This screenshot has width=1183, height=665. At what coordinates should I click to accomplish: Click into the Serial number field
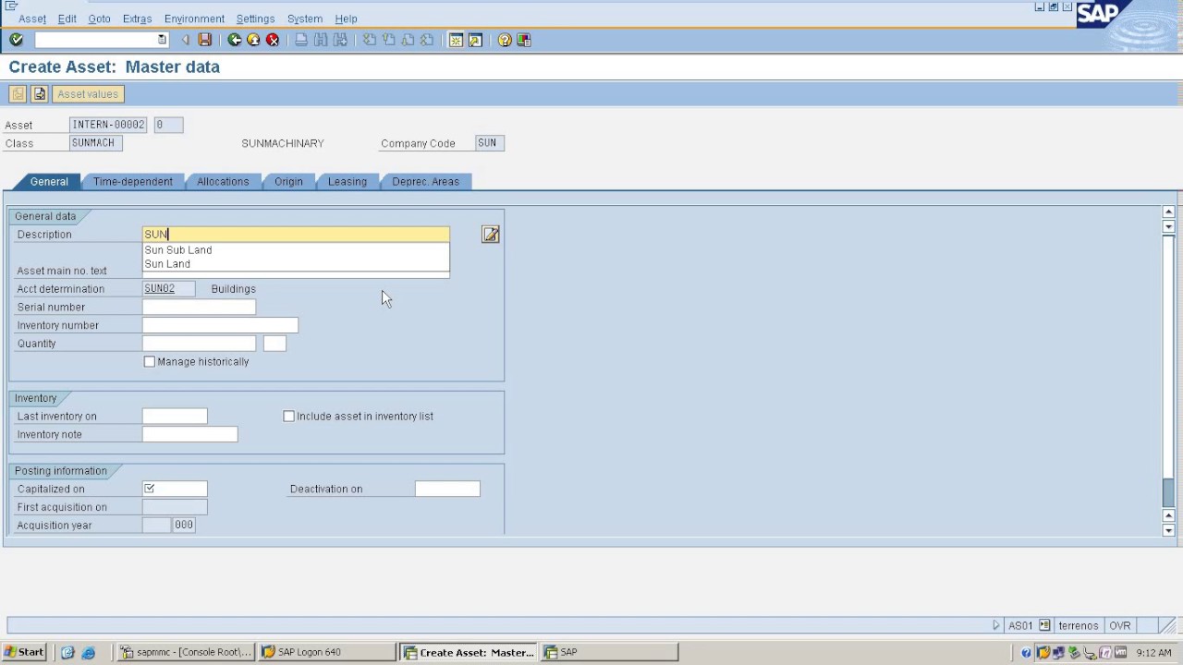(x=199, y=308)
